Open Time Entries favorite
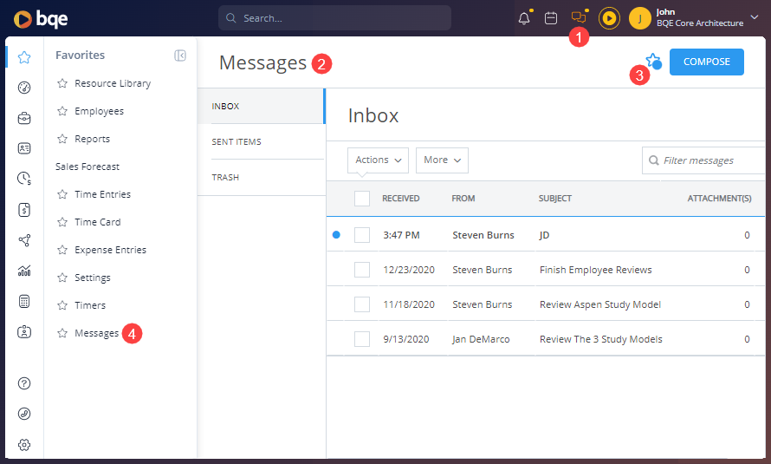The width and height of the screenshot is (771, 464). click(x=103, y=194)
